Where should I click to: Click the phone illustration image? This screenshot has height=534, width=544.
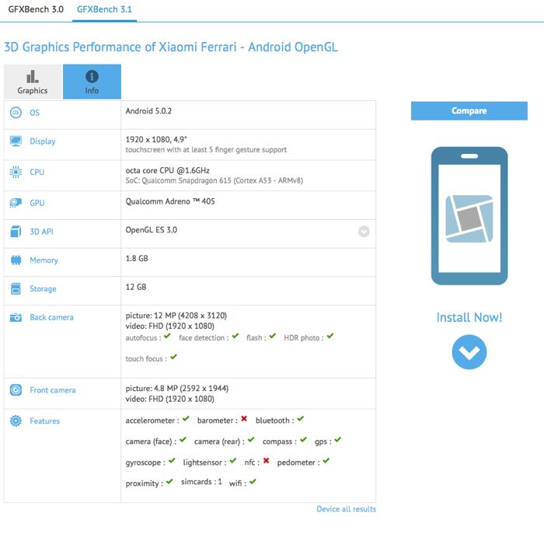(469, 216)
